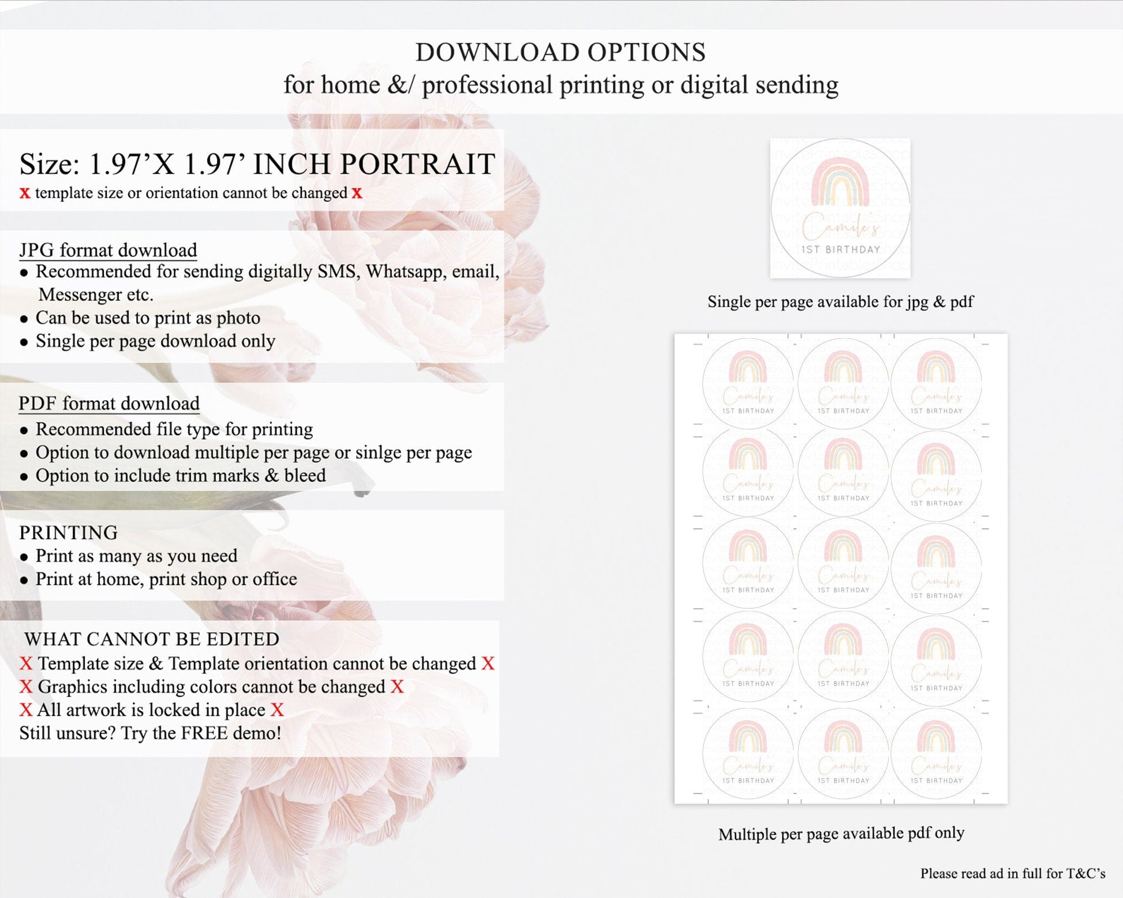
Task: Click red X before 'Graphics including colors'
Action: (26, 687)
